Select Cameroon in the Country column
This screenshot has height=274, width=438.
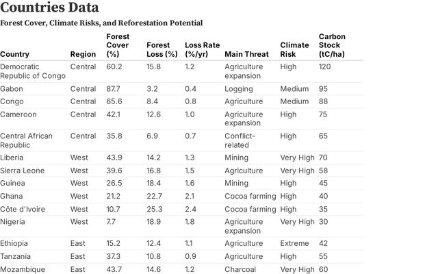coord(18,114)
